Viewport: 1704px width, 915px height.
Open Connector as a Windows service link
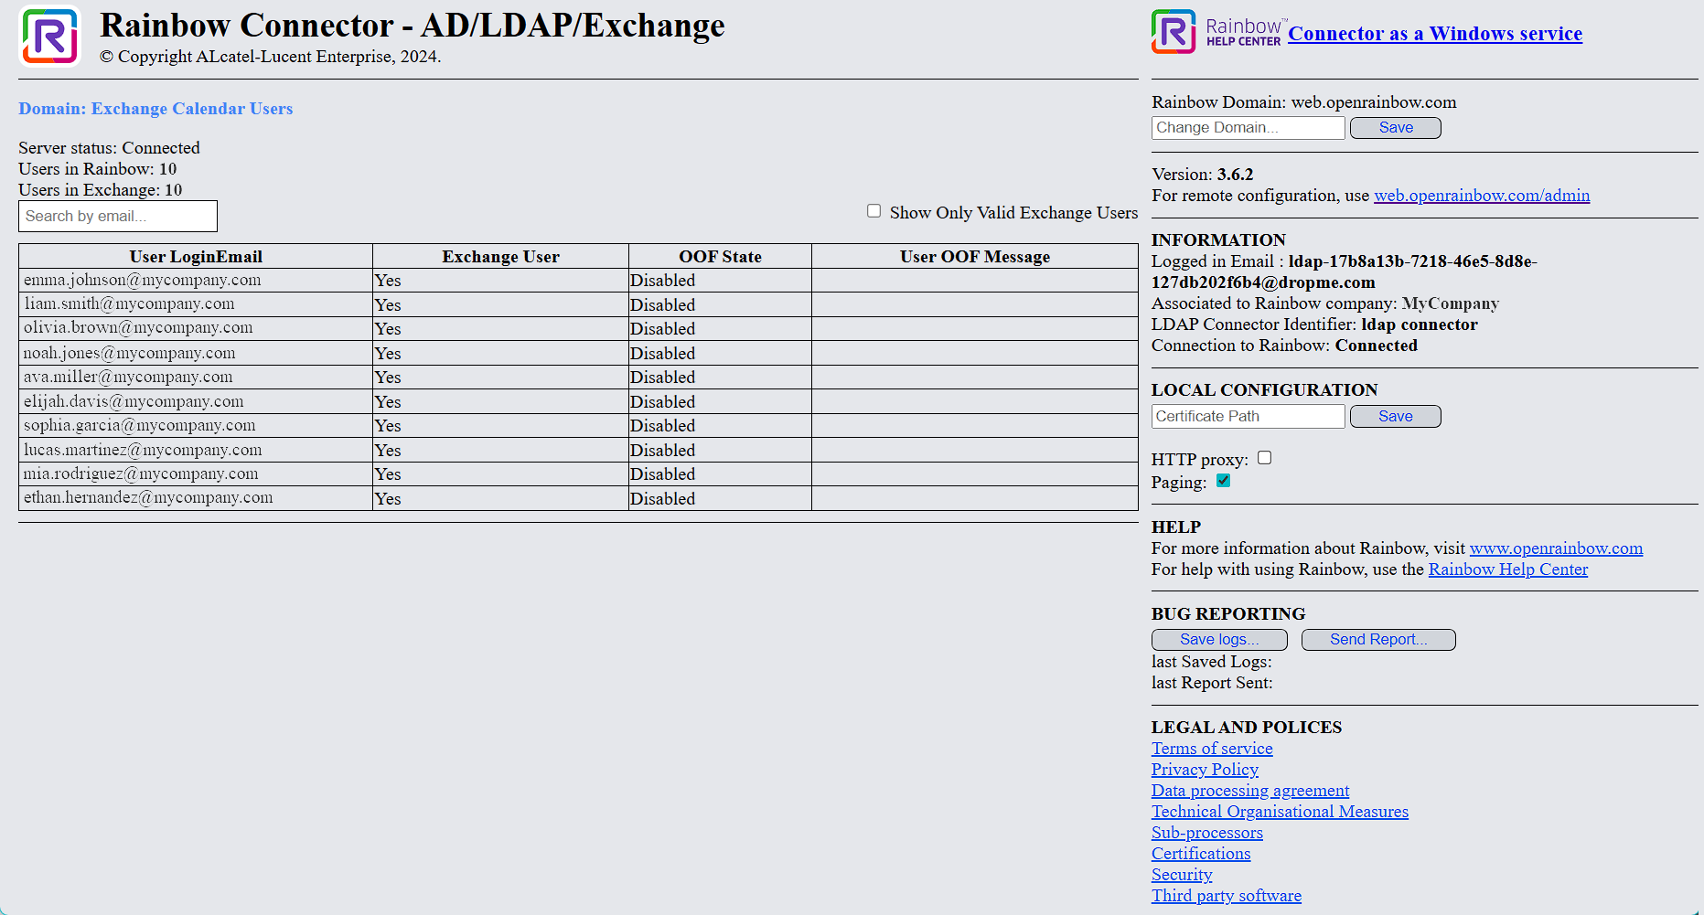1434,34
